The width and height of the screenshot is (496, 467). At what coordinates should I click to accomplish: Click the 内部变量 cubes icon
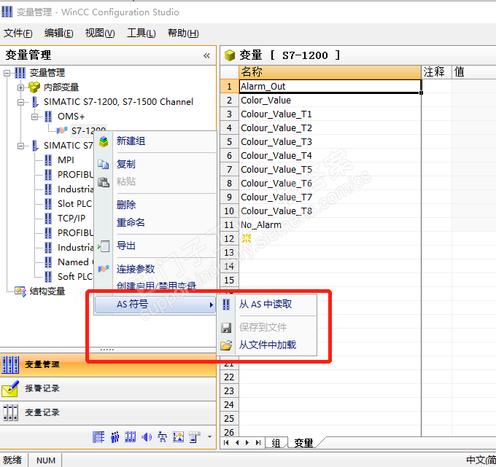pos(34,87)
